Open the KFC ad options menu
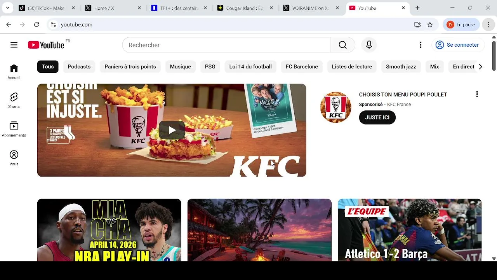The height and width of the screenshot is (280, 497). pyautogui.click(x=477, y=94)
